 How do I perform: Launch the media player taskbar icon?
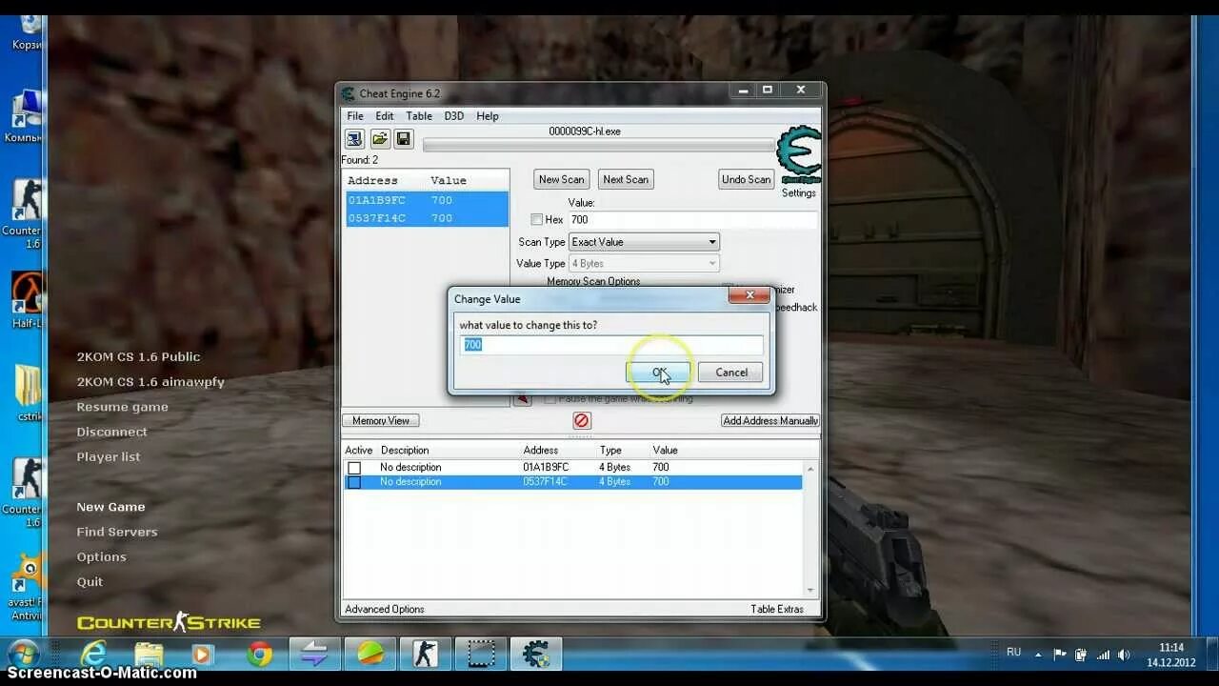(202, 654)
